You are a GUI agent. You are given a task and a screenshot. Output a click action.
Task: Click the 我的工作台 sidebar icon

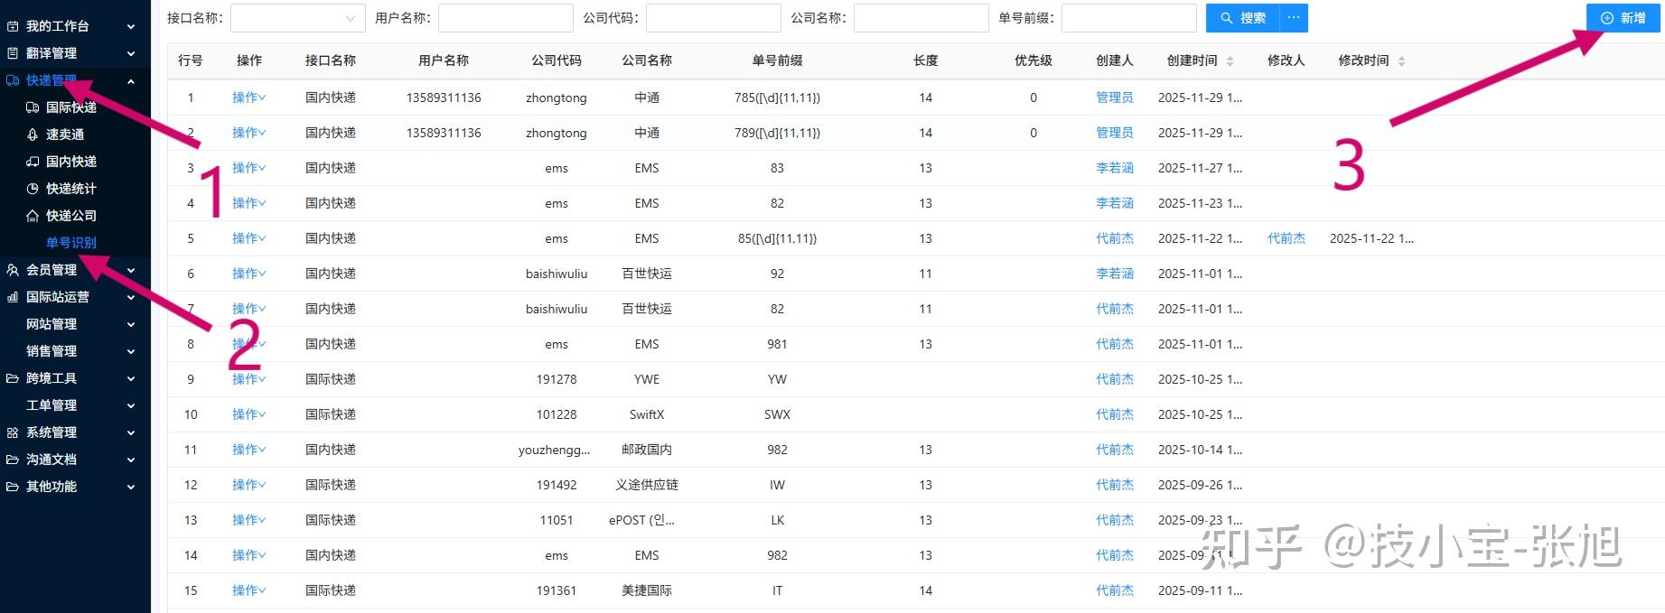(x=13, y=26)
